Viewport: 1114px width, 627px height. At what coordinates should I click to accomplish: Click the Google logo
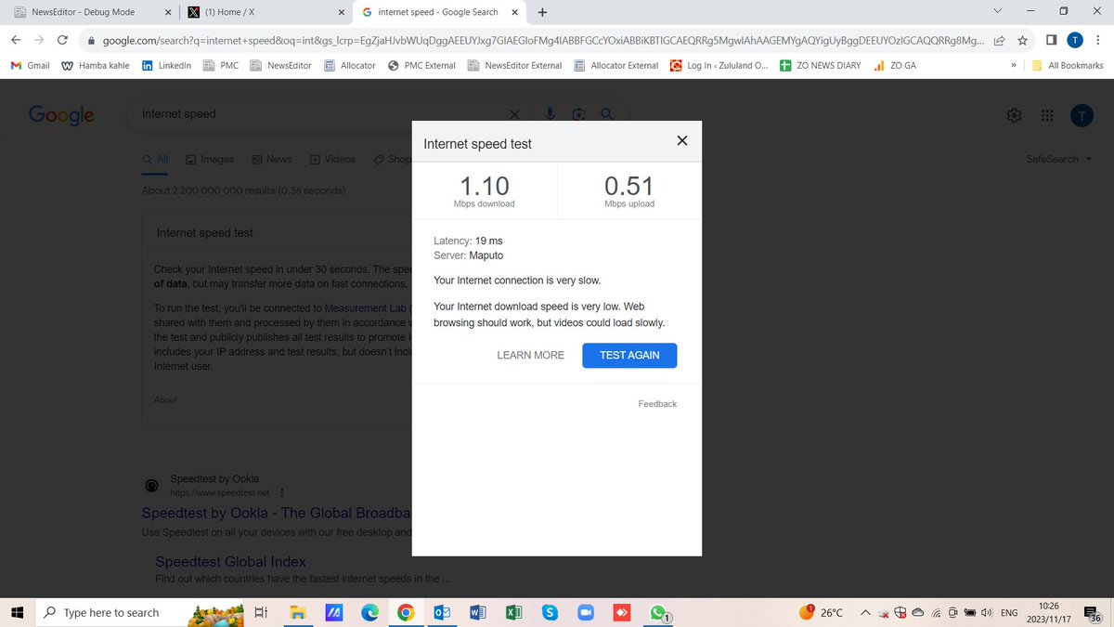coord(61,114)
